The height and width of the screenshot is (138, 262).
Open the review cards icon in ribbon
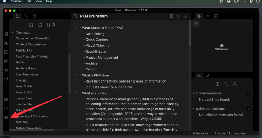point(6,70)
